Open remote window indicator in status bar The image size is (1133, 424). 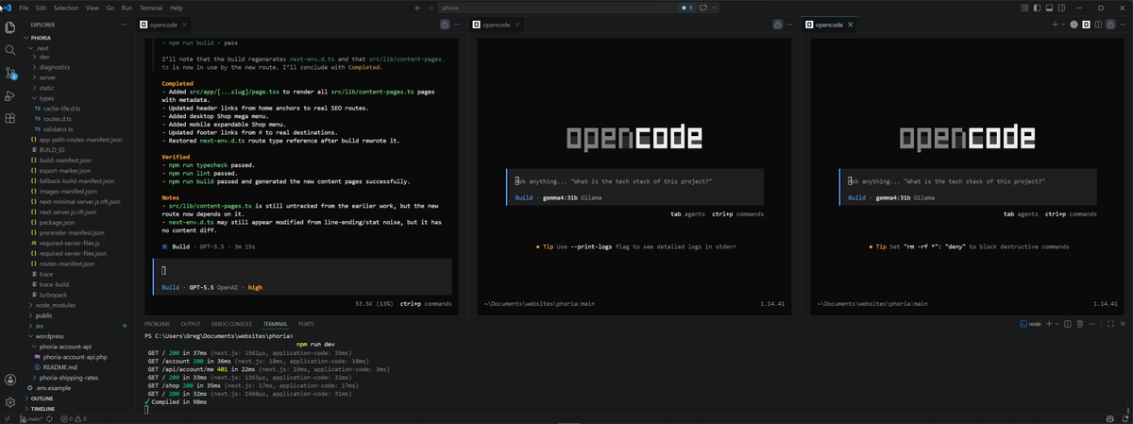point(7,418)
